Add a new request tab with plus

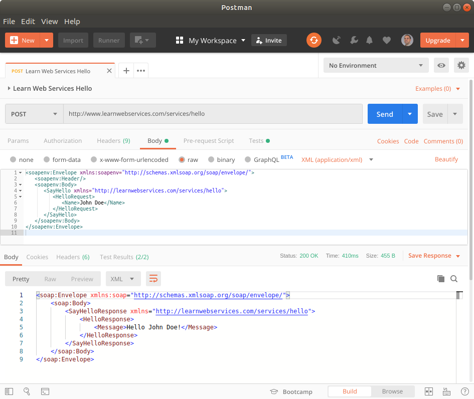pyautogui.click(x=126, y=71)
